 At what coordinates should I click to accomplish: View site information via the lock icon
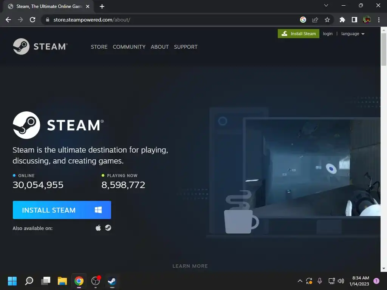48,20
